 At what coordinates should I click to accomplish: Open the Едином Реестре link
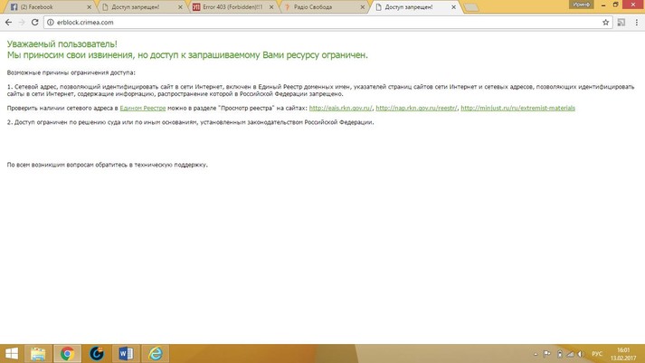point(142,108)
